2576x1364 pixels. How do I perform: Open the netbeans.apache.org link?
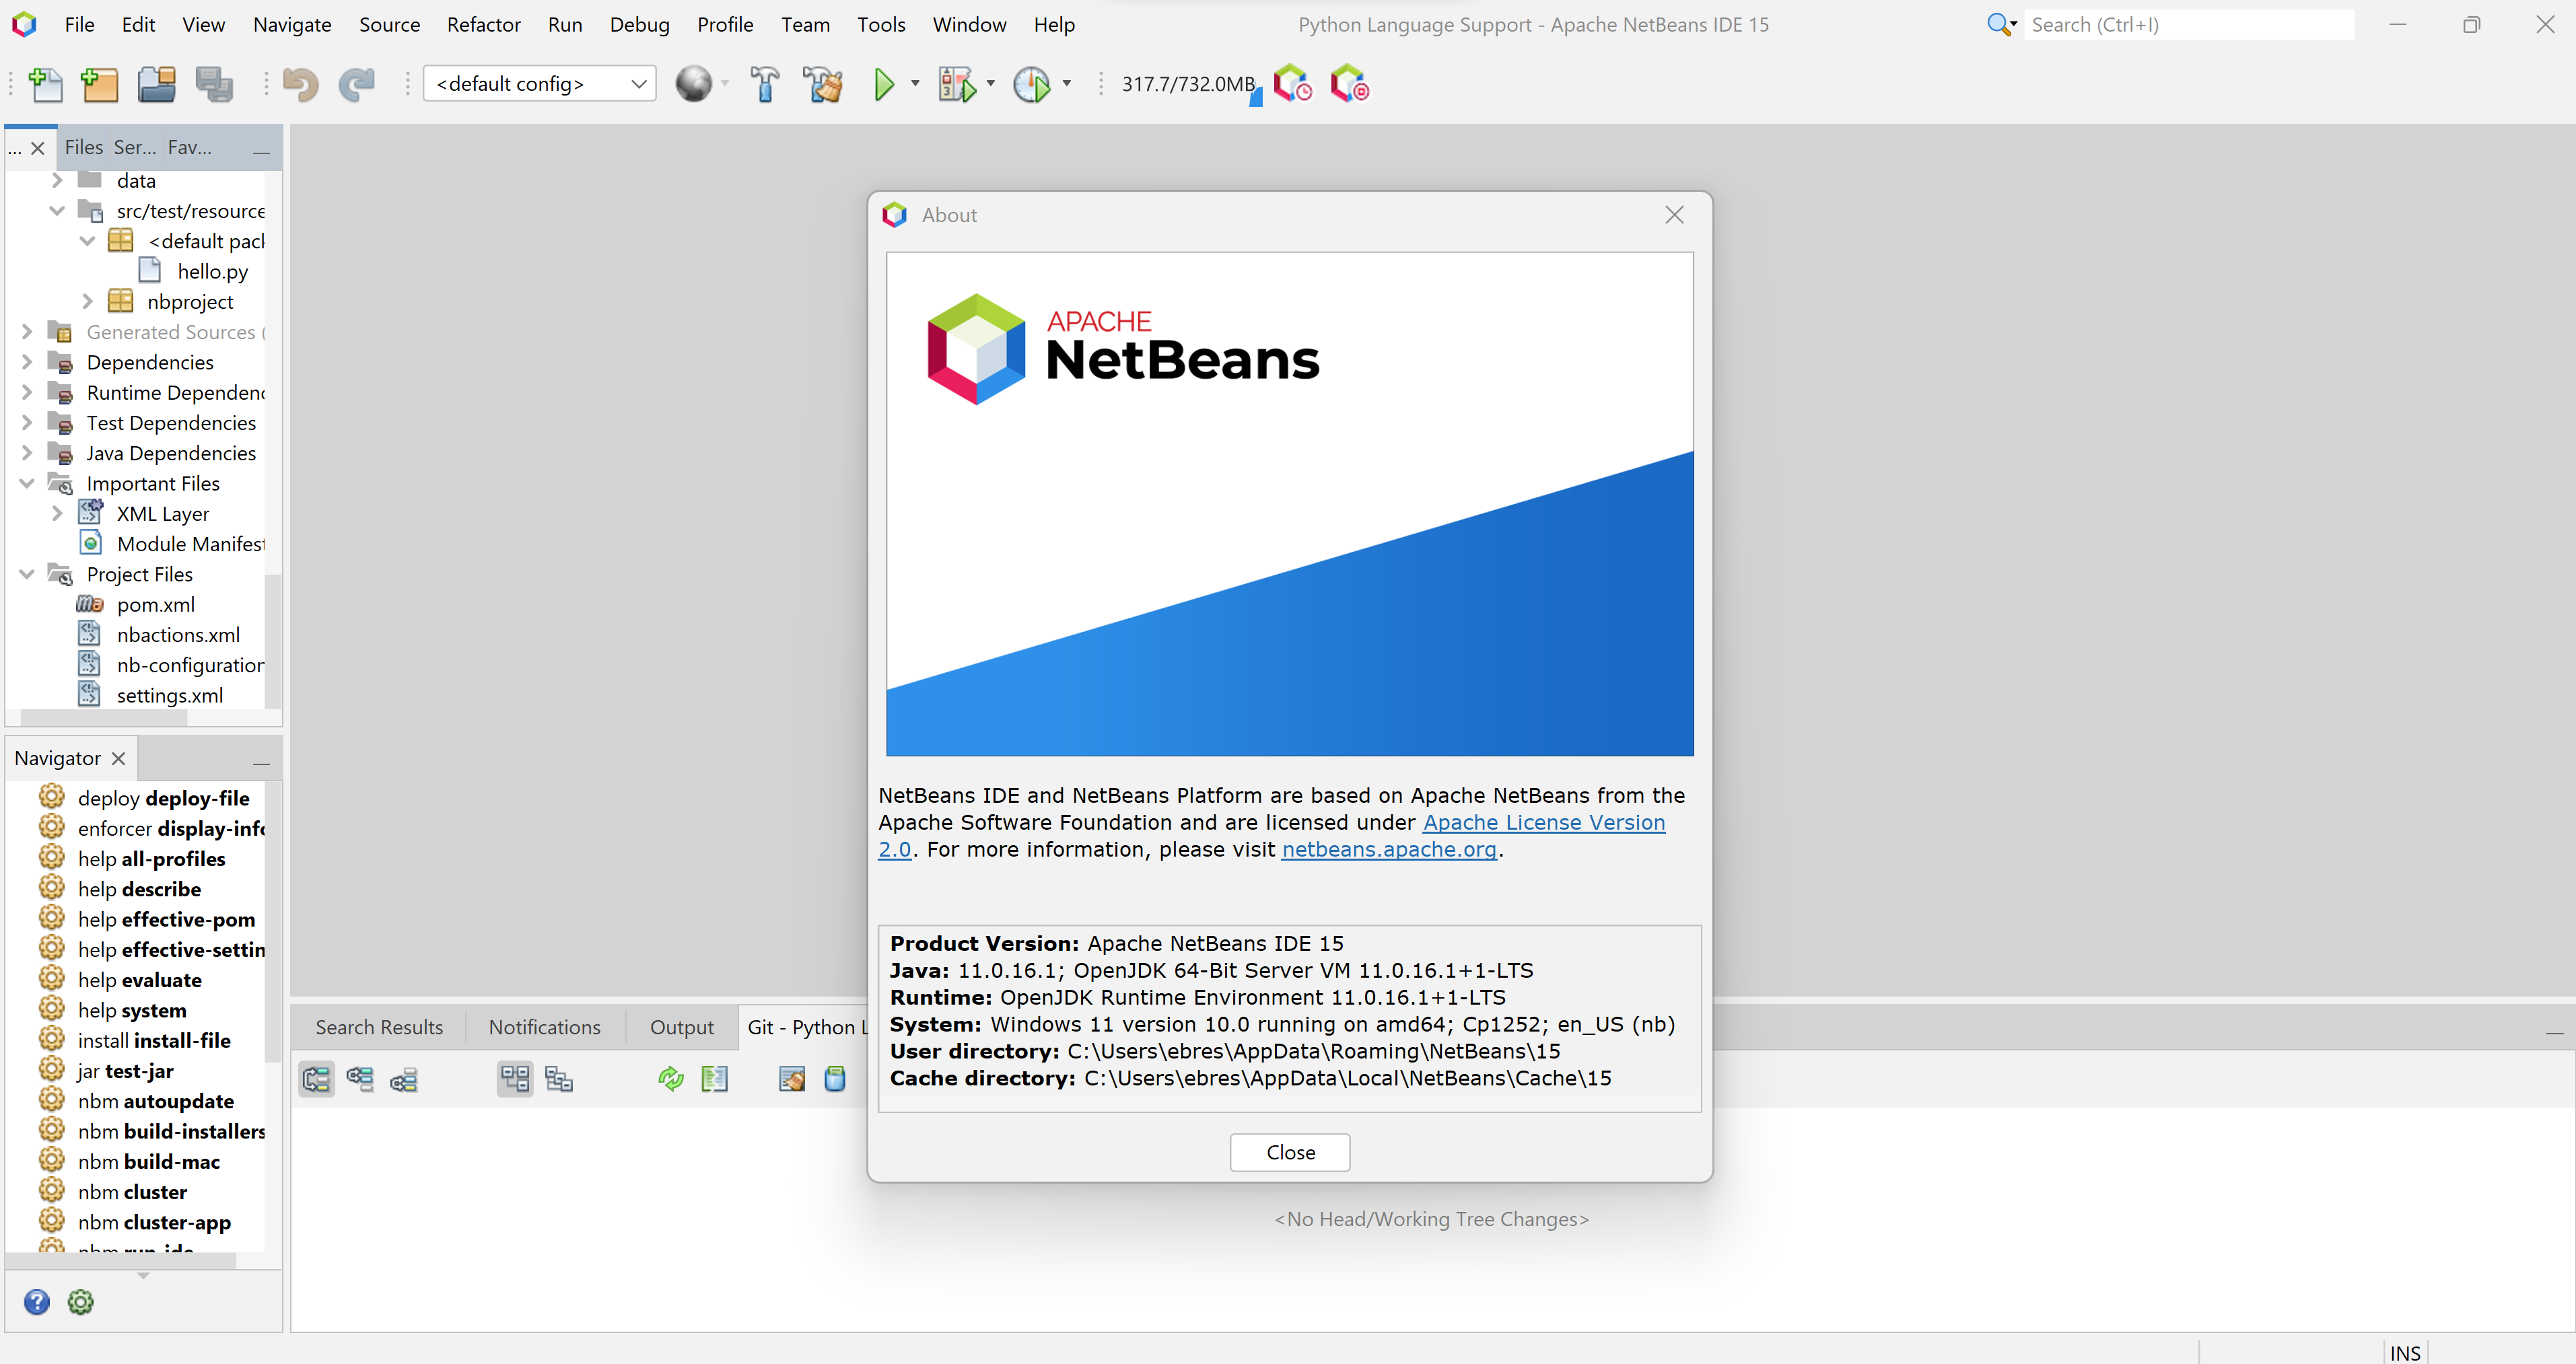pyautogui.click(x=1389, y=849)
